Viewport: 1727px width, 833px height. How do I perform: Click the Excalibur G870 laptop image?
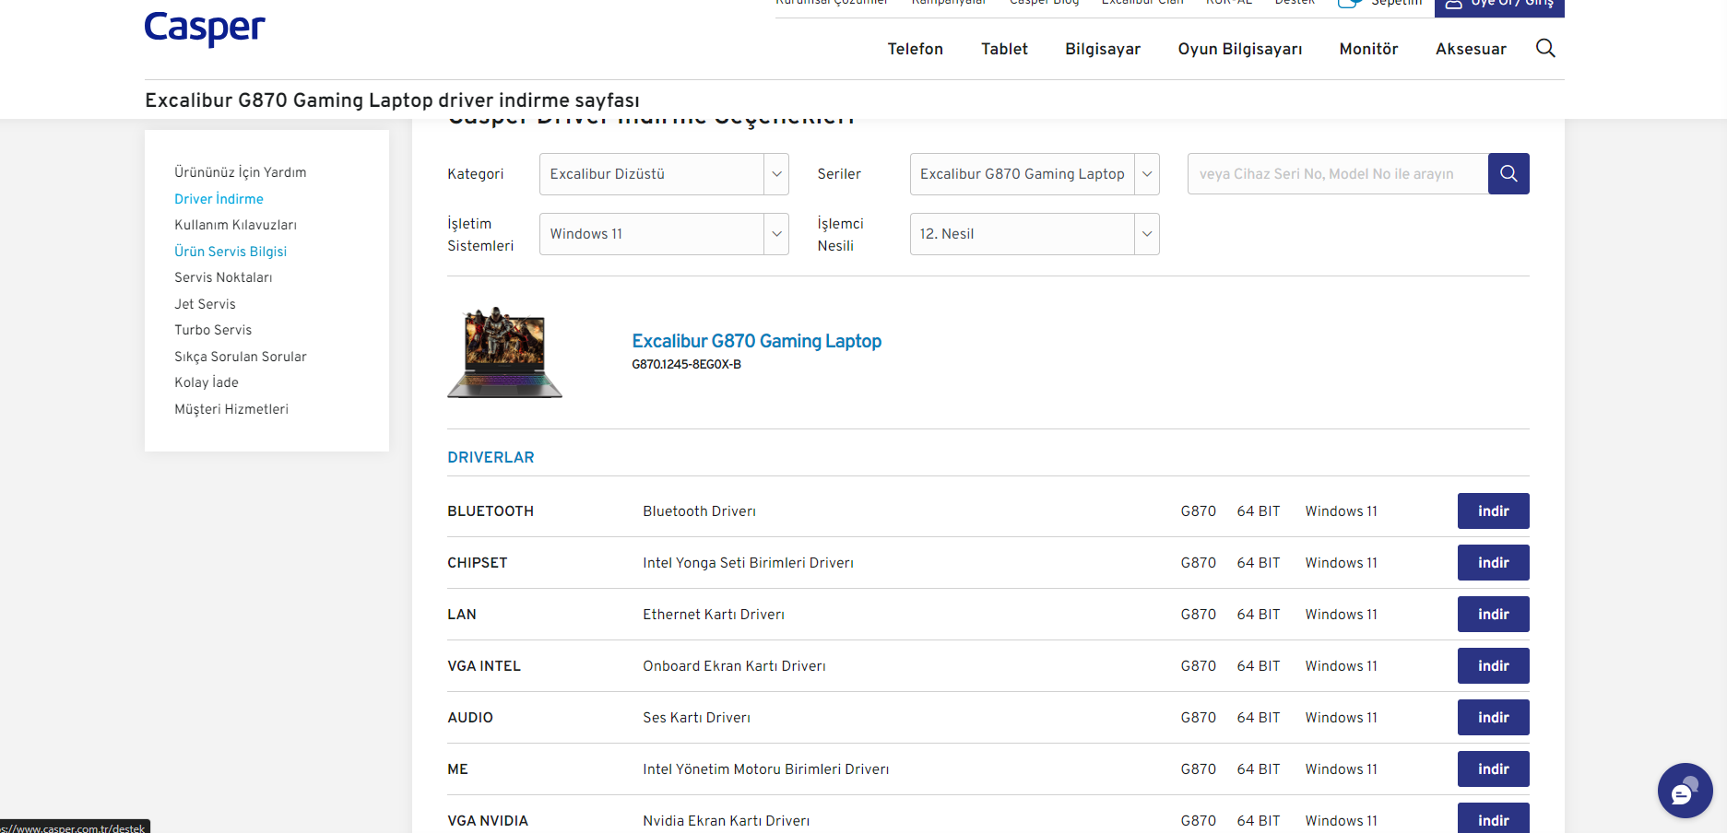click(504, 352)
